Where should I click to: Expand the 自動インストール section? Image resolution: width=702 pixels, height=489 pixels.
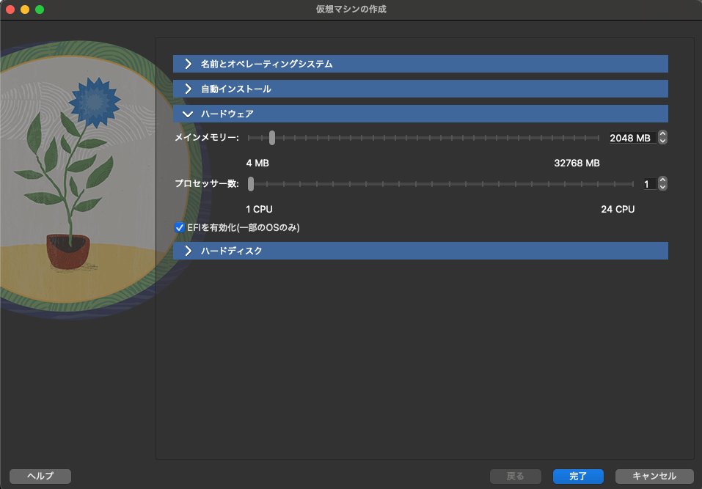pos(420,89)
